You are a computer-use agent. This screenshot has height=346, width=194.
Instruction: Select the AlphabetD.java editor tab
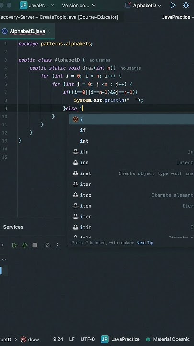click(x=27, y=31)
